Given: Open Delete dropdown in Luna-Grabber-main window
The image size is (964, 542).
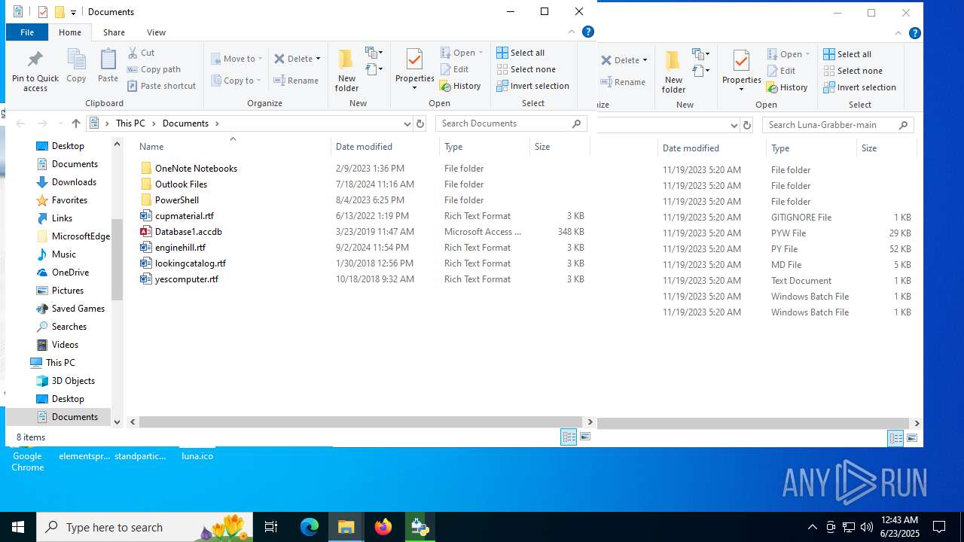Looking at the screenshot, I should coord(645,60).
